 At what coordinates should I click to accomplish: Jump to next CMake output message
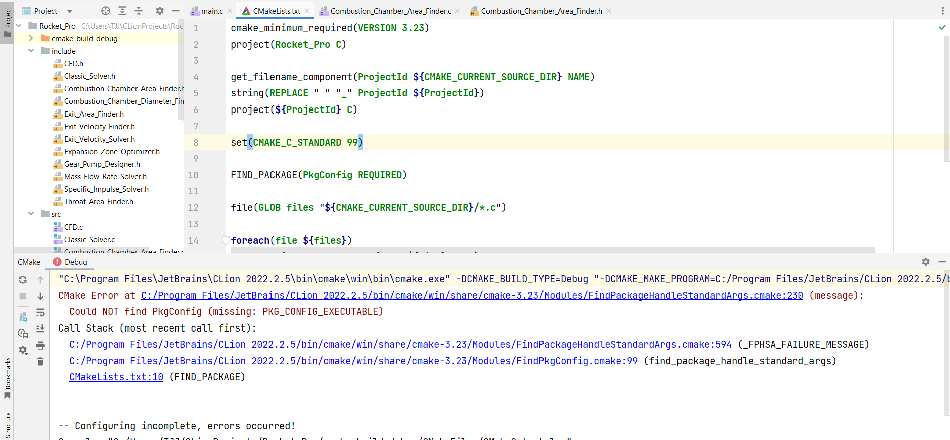40,296
